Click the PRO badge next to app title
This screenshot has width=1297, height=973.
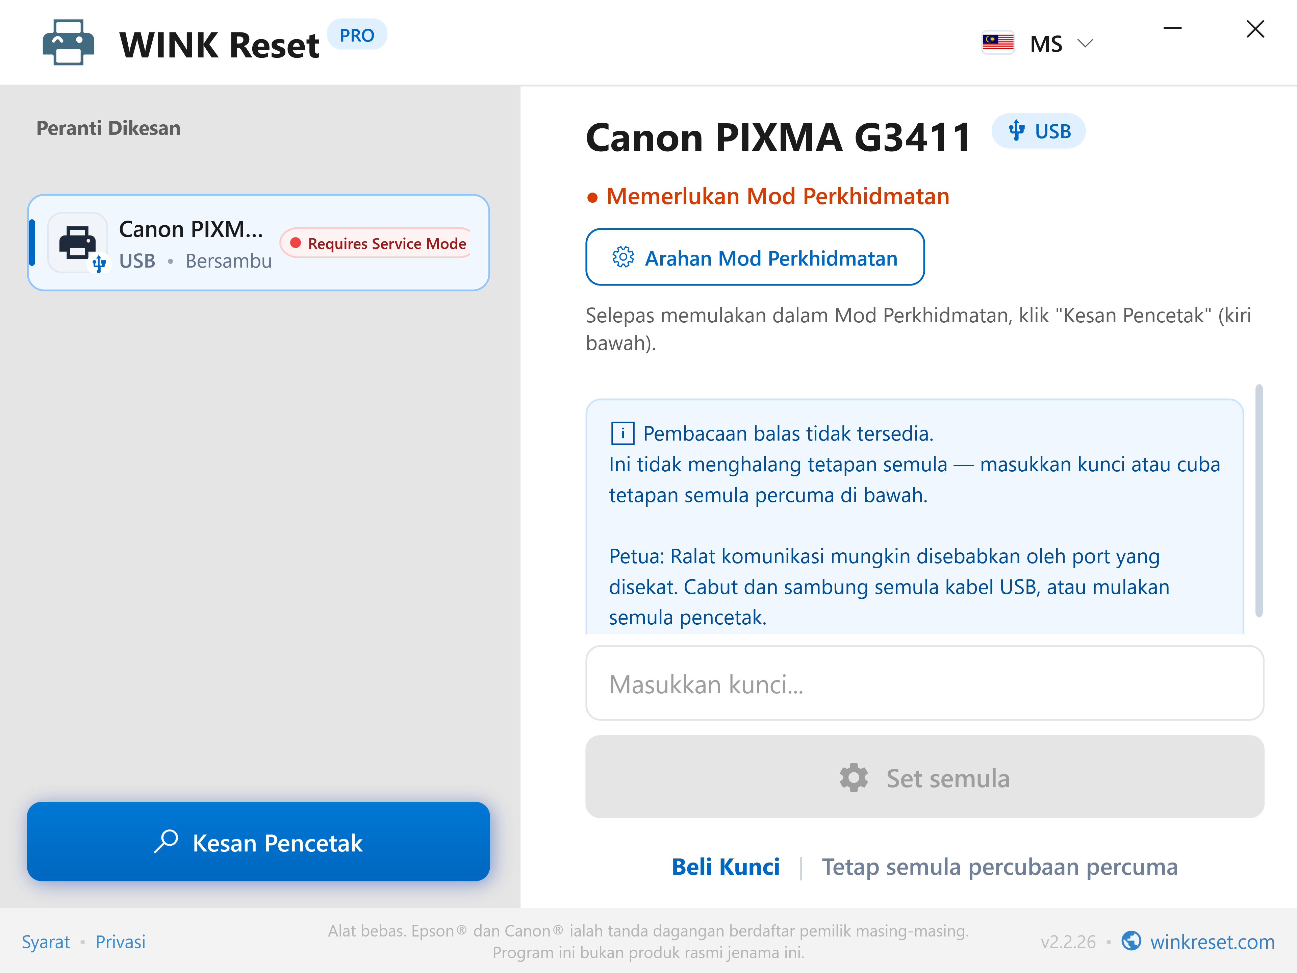point(356,35)
